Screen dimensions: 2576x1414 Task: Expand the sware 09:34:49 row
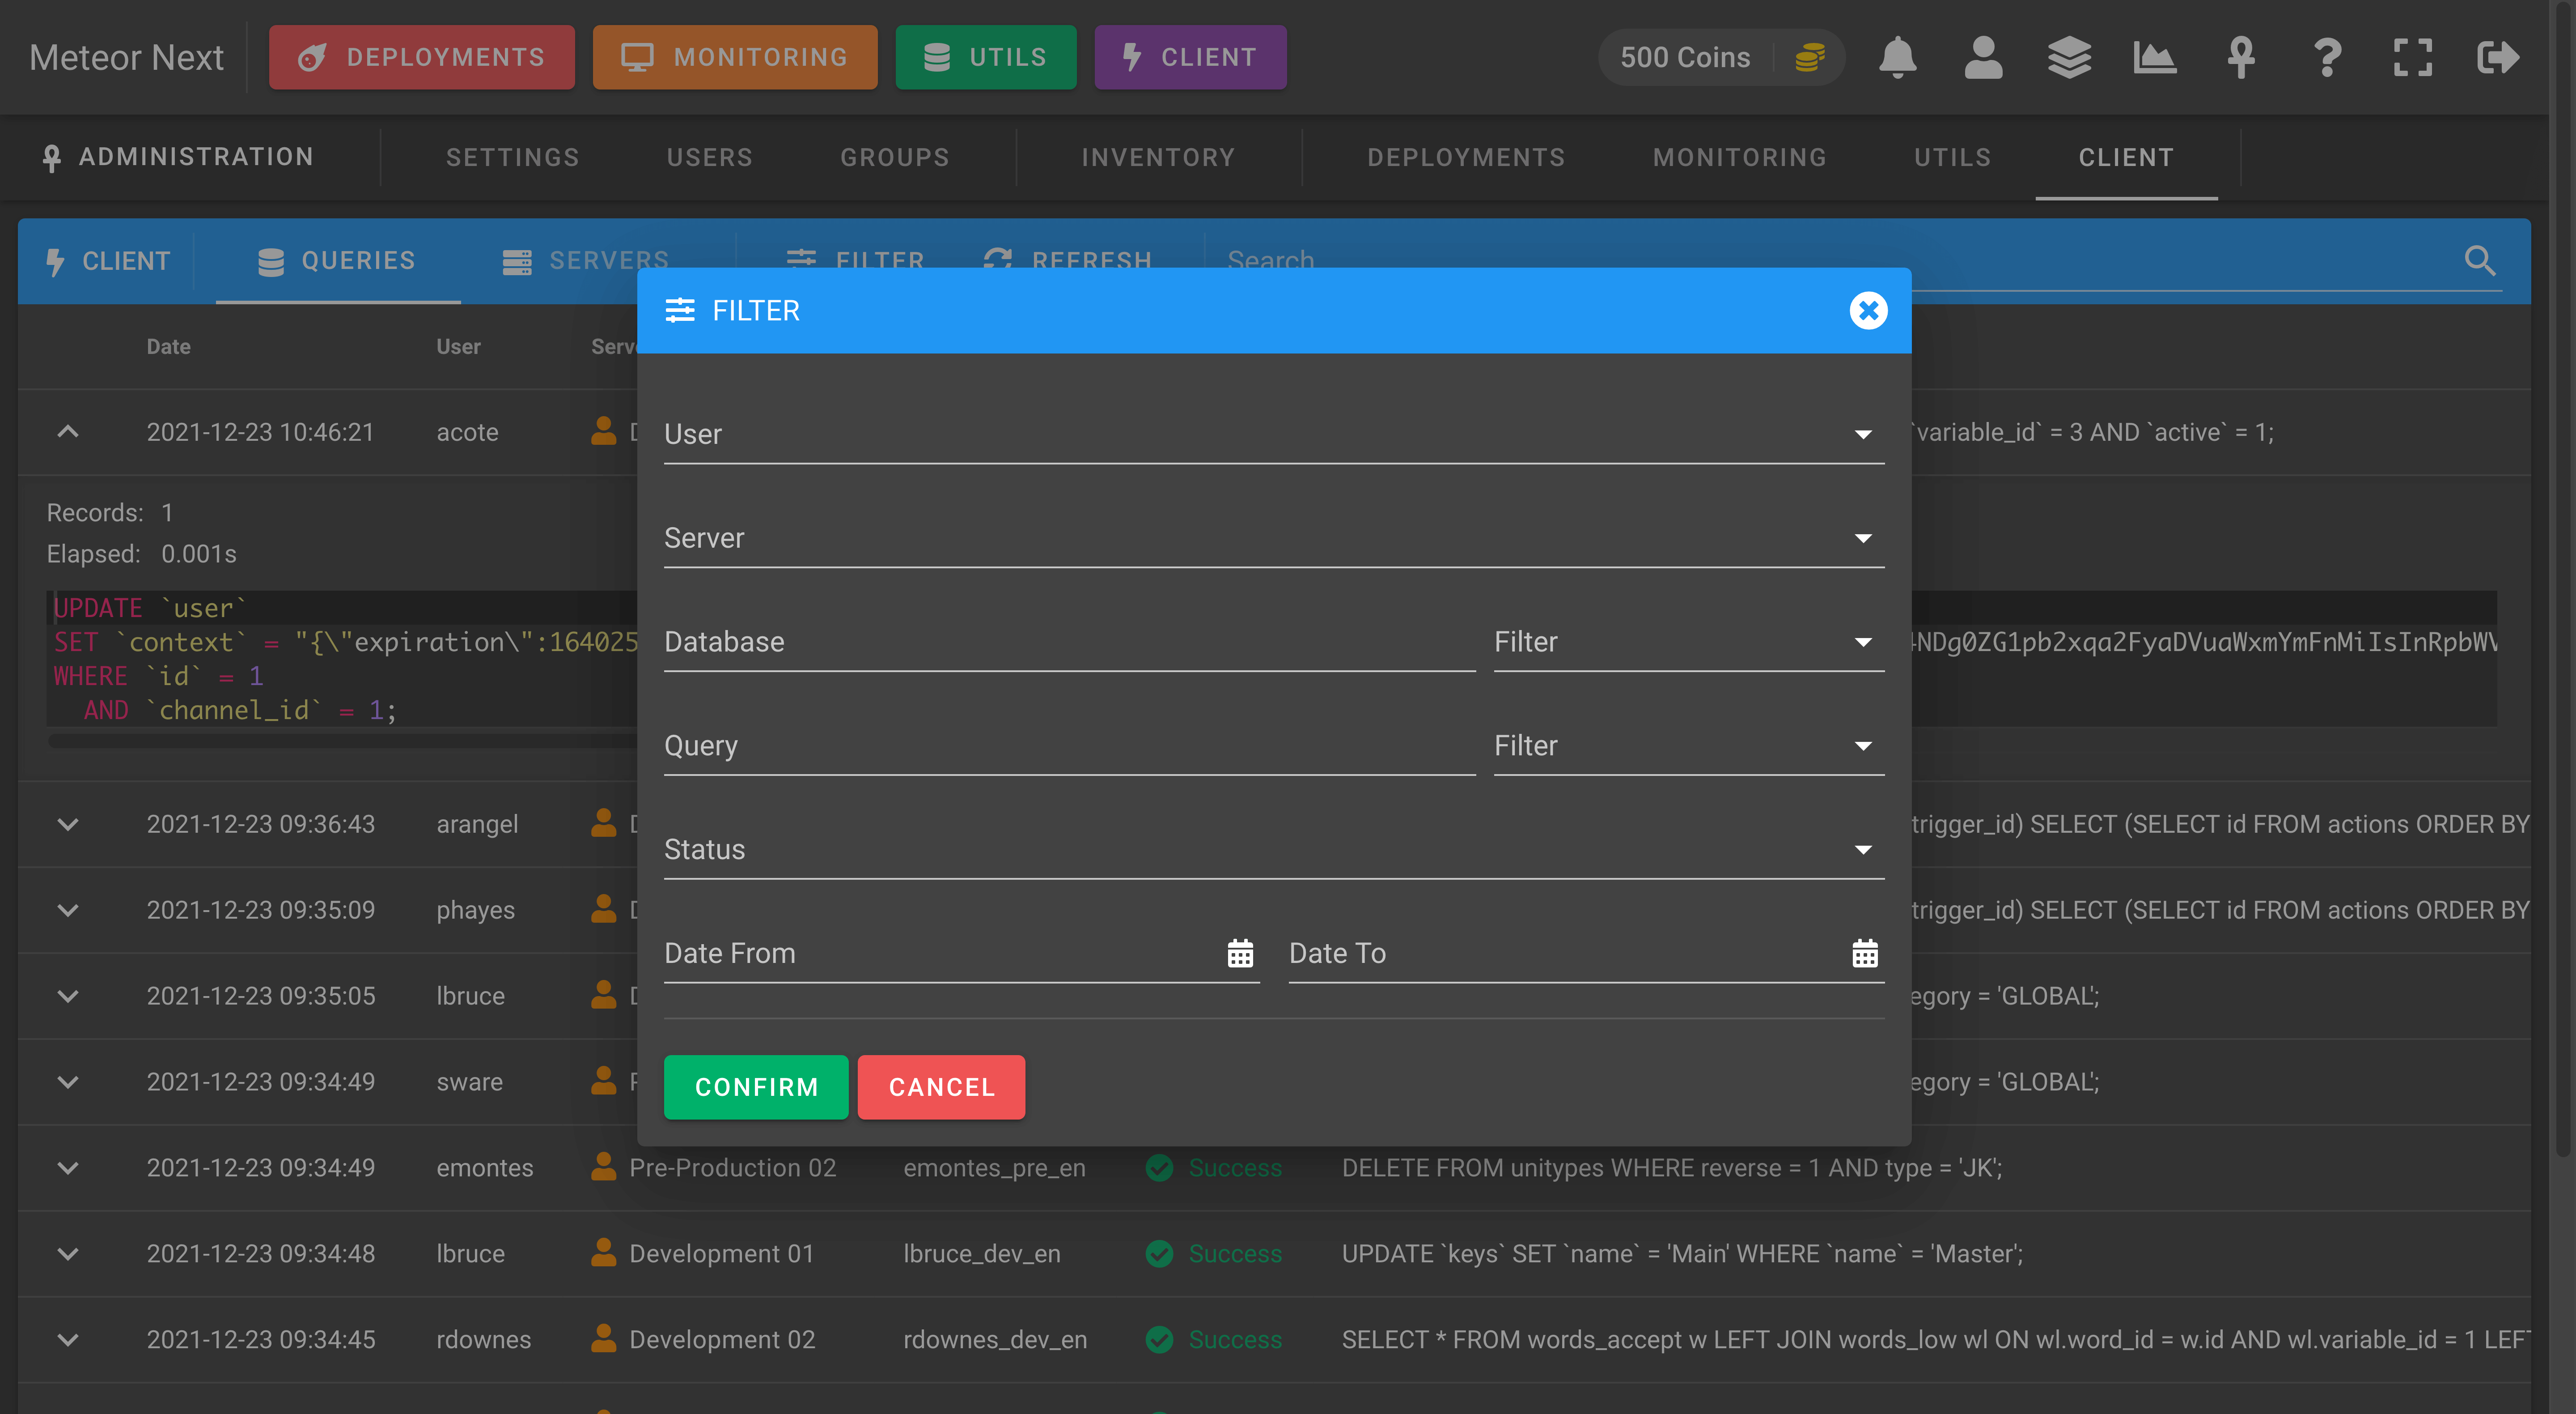point(68,1083)
